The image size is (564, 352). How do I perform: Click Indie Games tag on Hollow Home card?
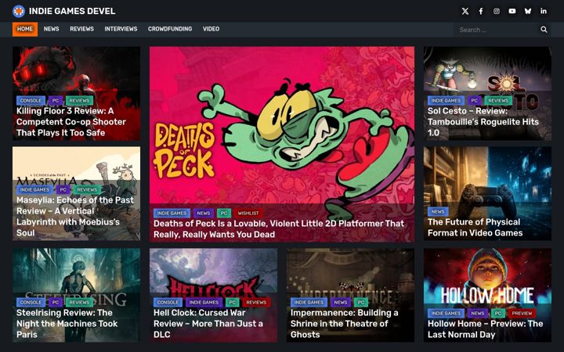446,313
